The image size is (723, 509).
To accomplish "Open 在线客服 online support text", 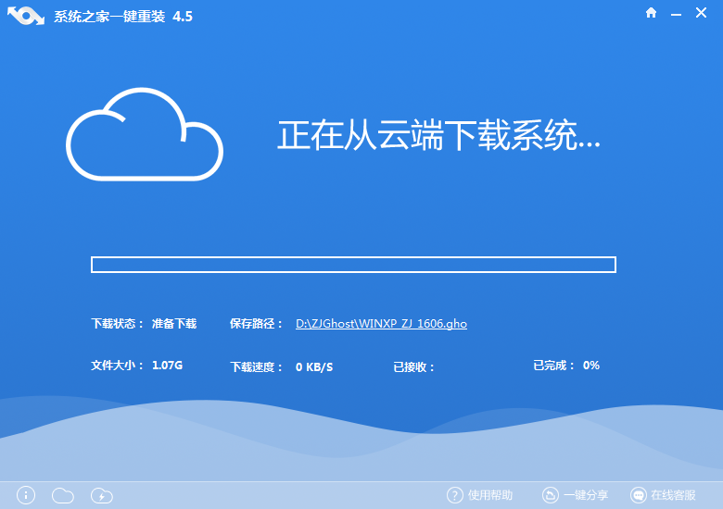I will tap(673, 495).
